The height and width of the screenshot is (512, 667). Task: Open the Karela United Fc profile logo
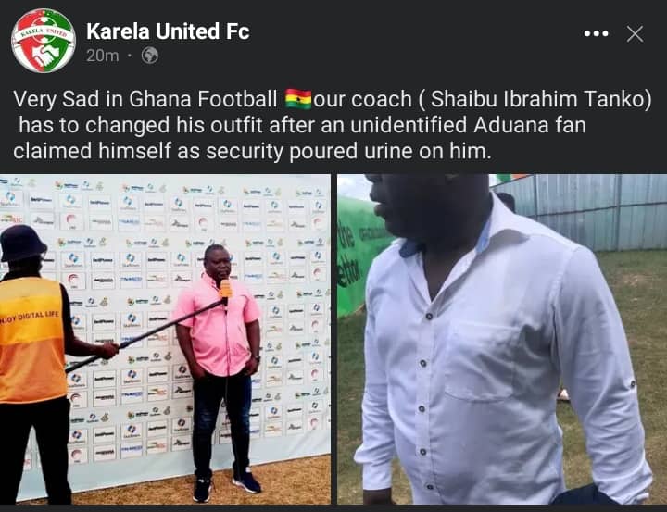(44, 41)
